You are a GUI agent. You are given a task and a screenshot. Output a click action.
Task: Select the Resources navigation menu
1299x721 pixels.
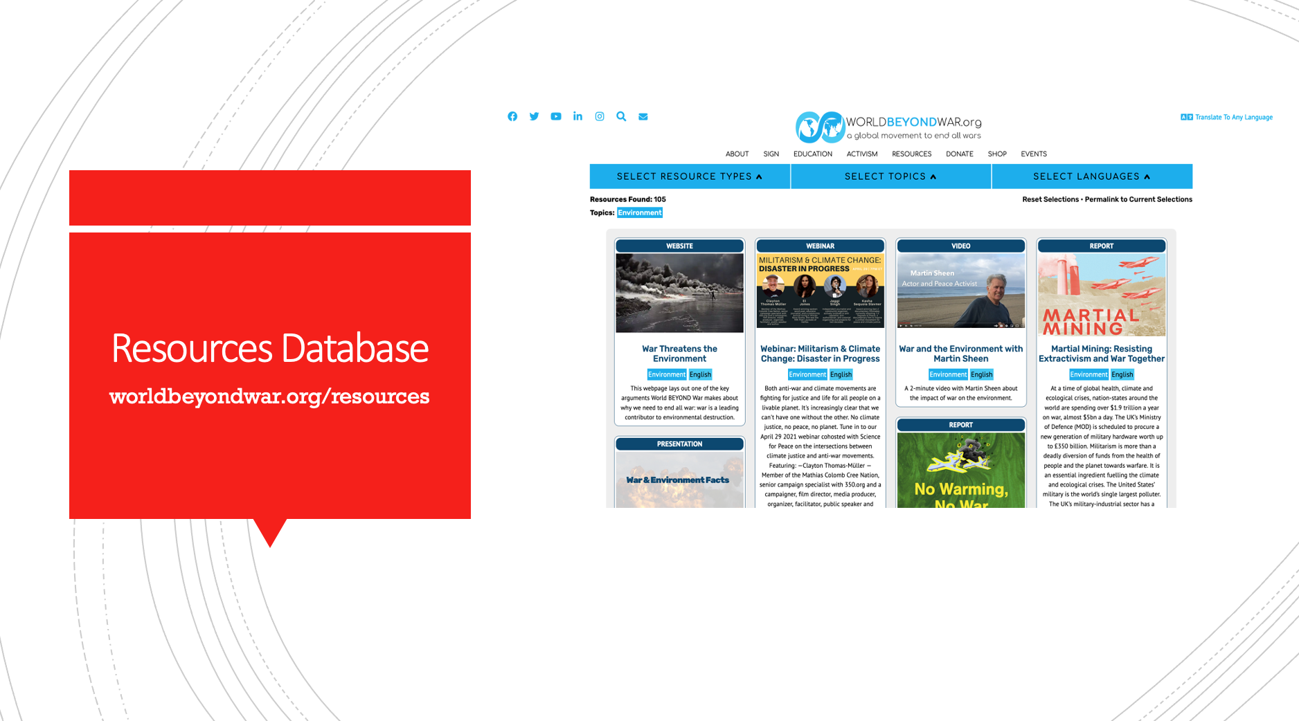[x=911, y=154]
